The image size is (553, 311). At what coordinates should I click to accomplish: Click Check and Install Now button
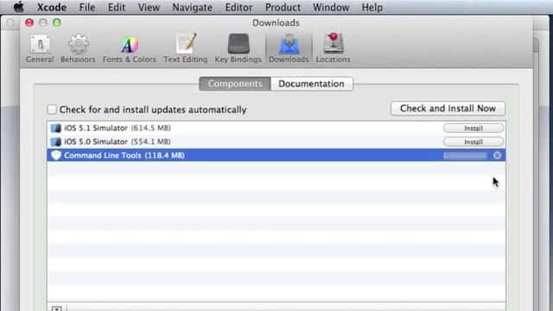[448, 108]
